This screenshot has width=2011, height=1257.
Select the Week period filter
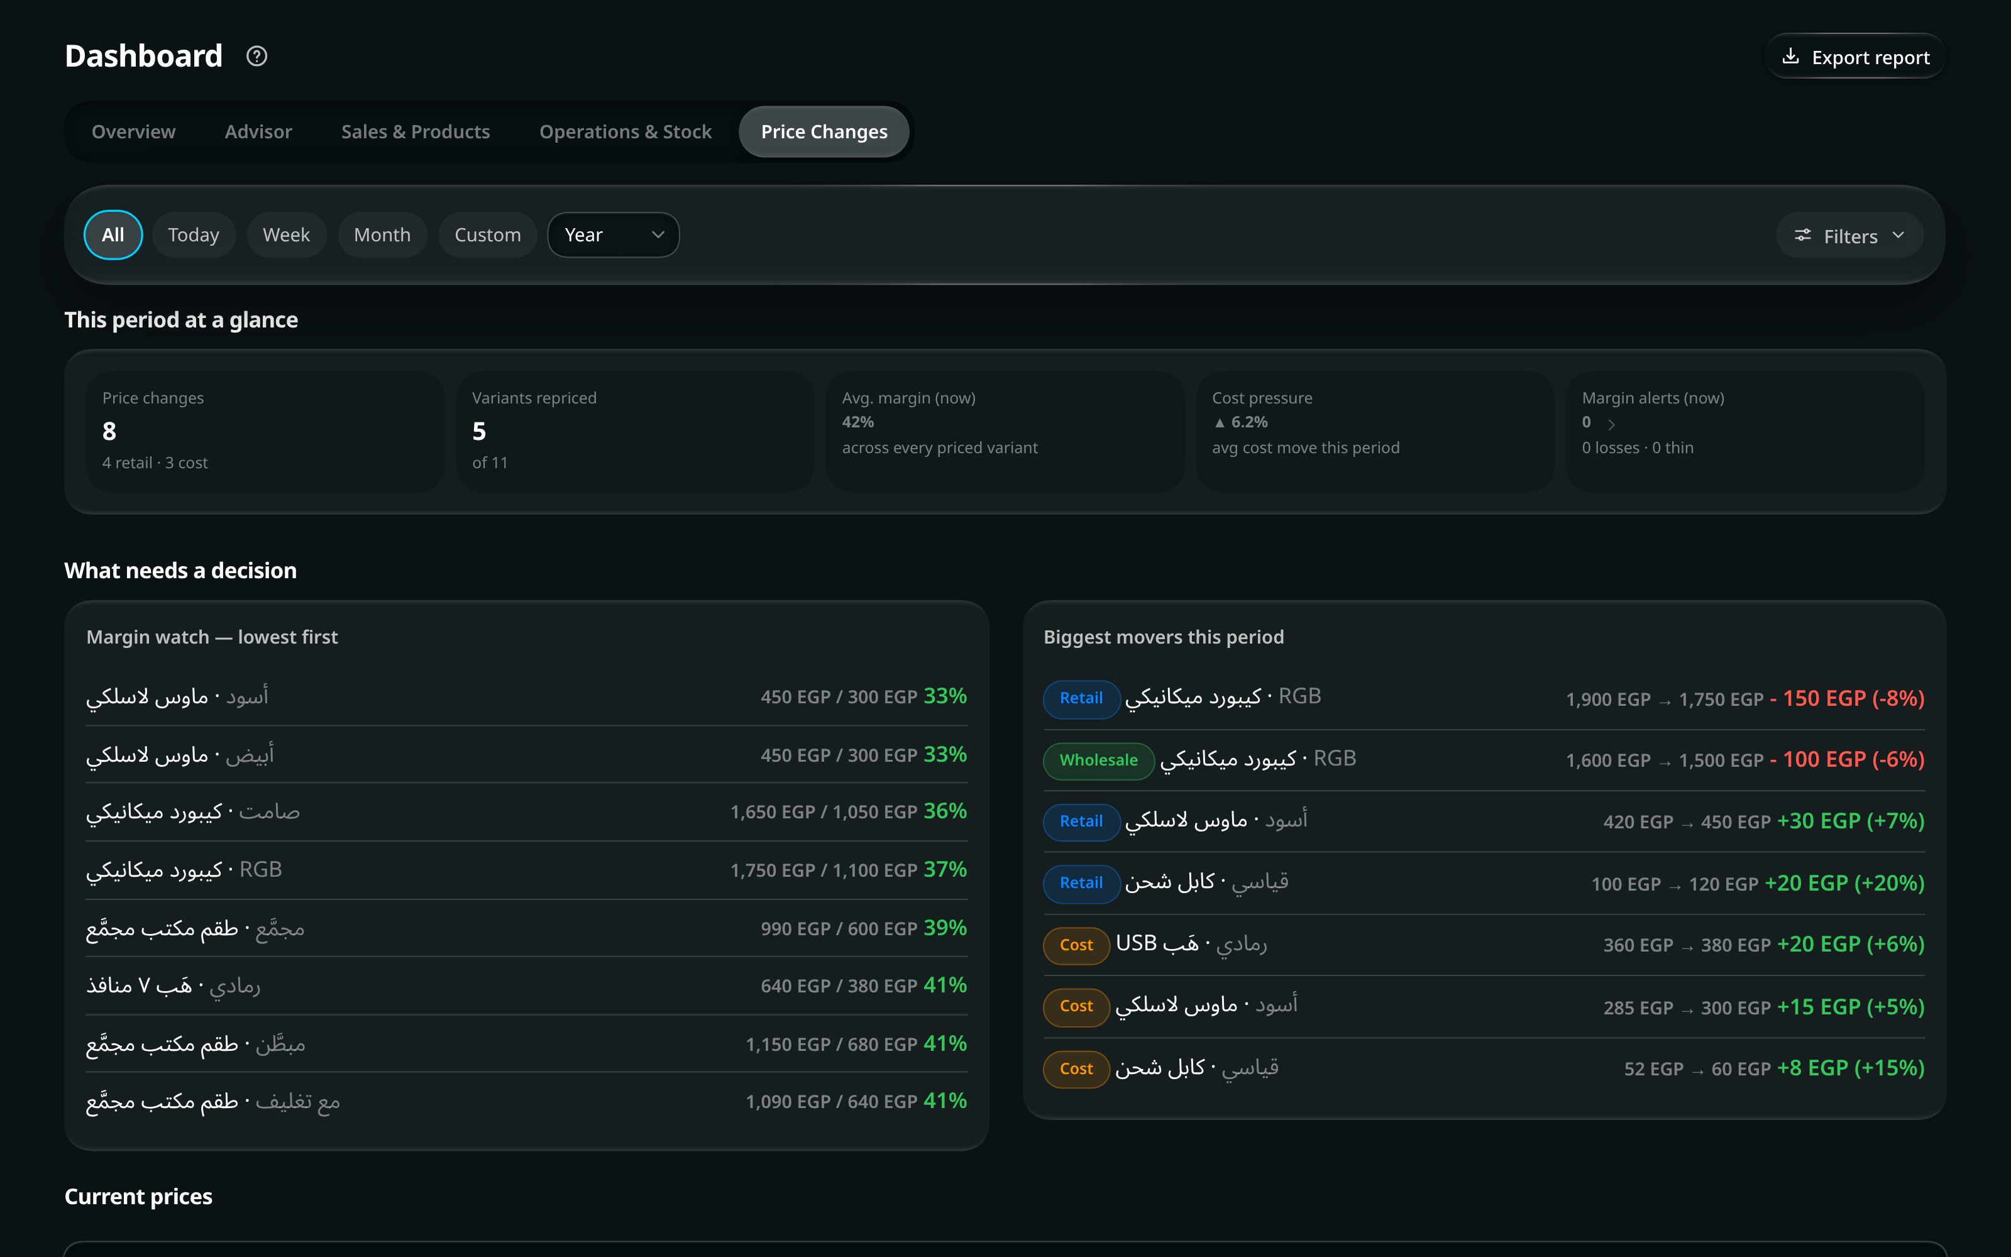[286, 235]
